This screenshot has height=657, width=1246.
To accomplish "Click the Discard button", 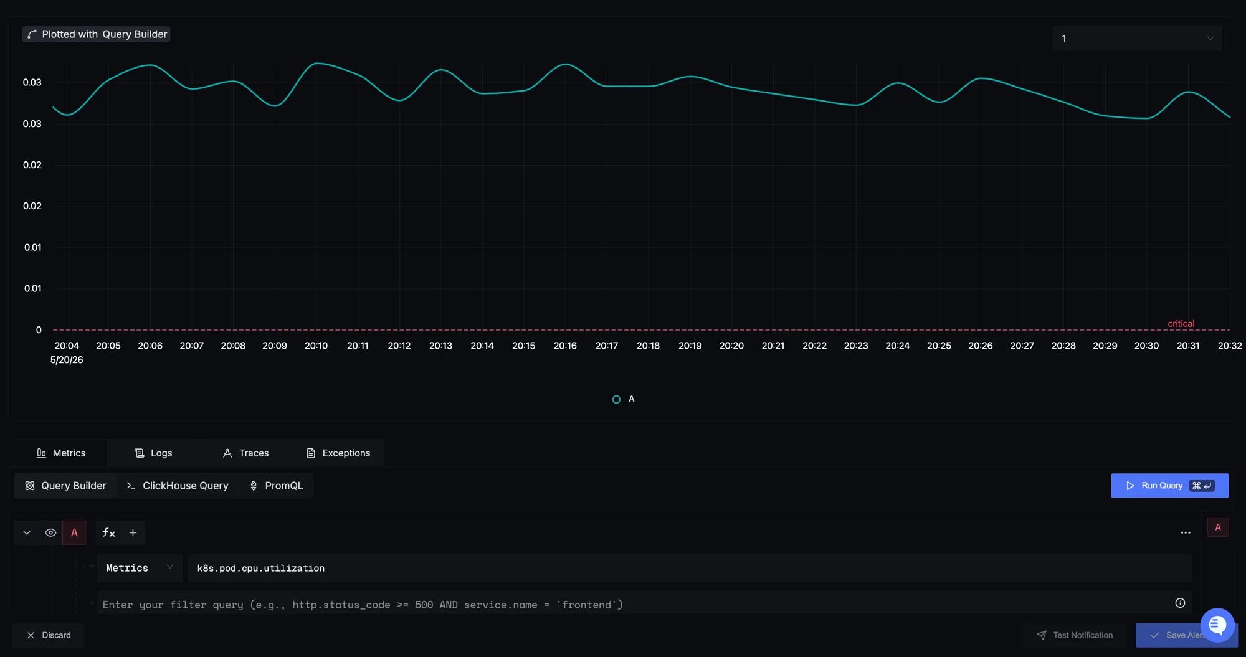I will (48, 635).
